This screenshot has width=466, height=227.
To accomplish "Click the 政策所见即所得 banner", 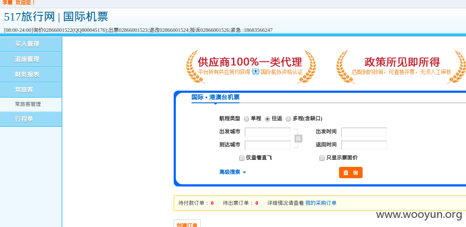I will coord(402,66).
